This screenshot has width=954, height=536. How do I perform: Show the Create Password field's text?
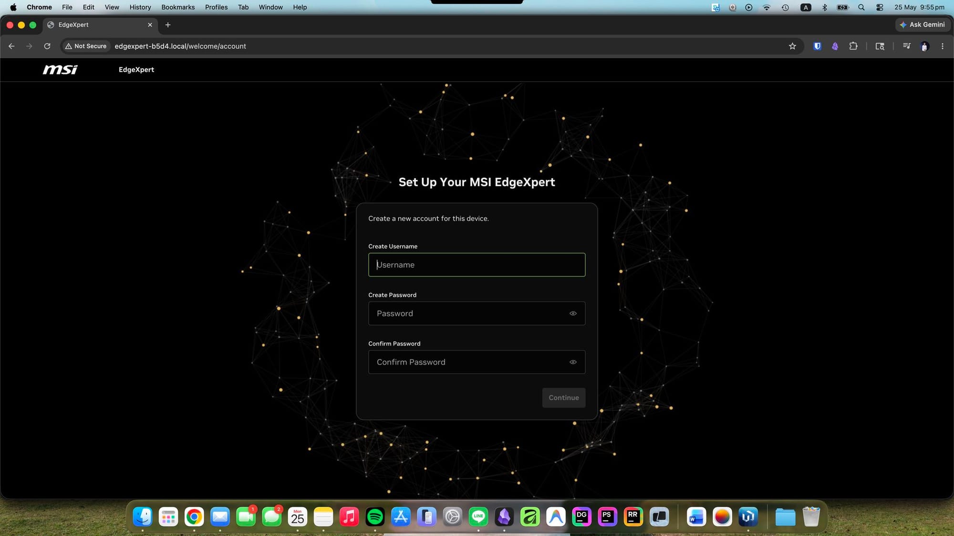point(573,314)
